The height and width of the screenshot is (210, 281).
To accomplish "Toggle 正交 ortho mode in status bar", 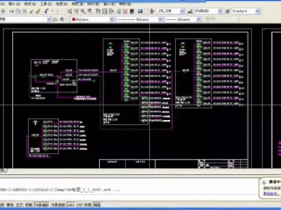I will 19,205.
